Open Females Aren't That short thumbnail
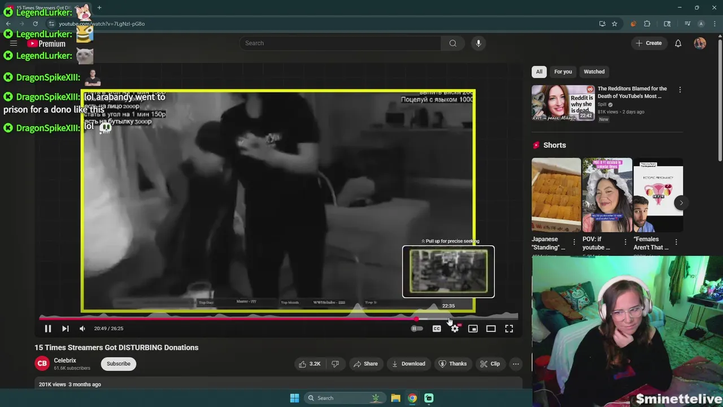This screenshot has width=723, height=407. point(658,195)
